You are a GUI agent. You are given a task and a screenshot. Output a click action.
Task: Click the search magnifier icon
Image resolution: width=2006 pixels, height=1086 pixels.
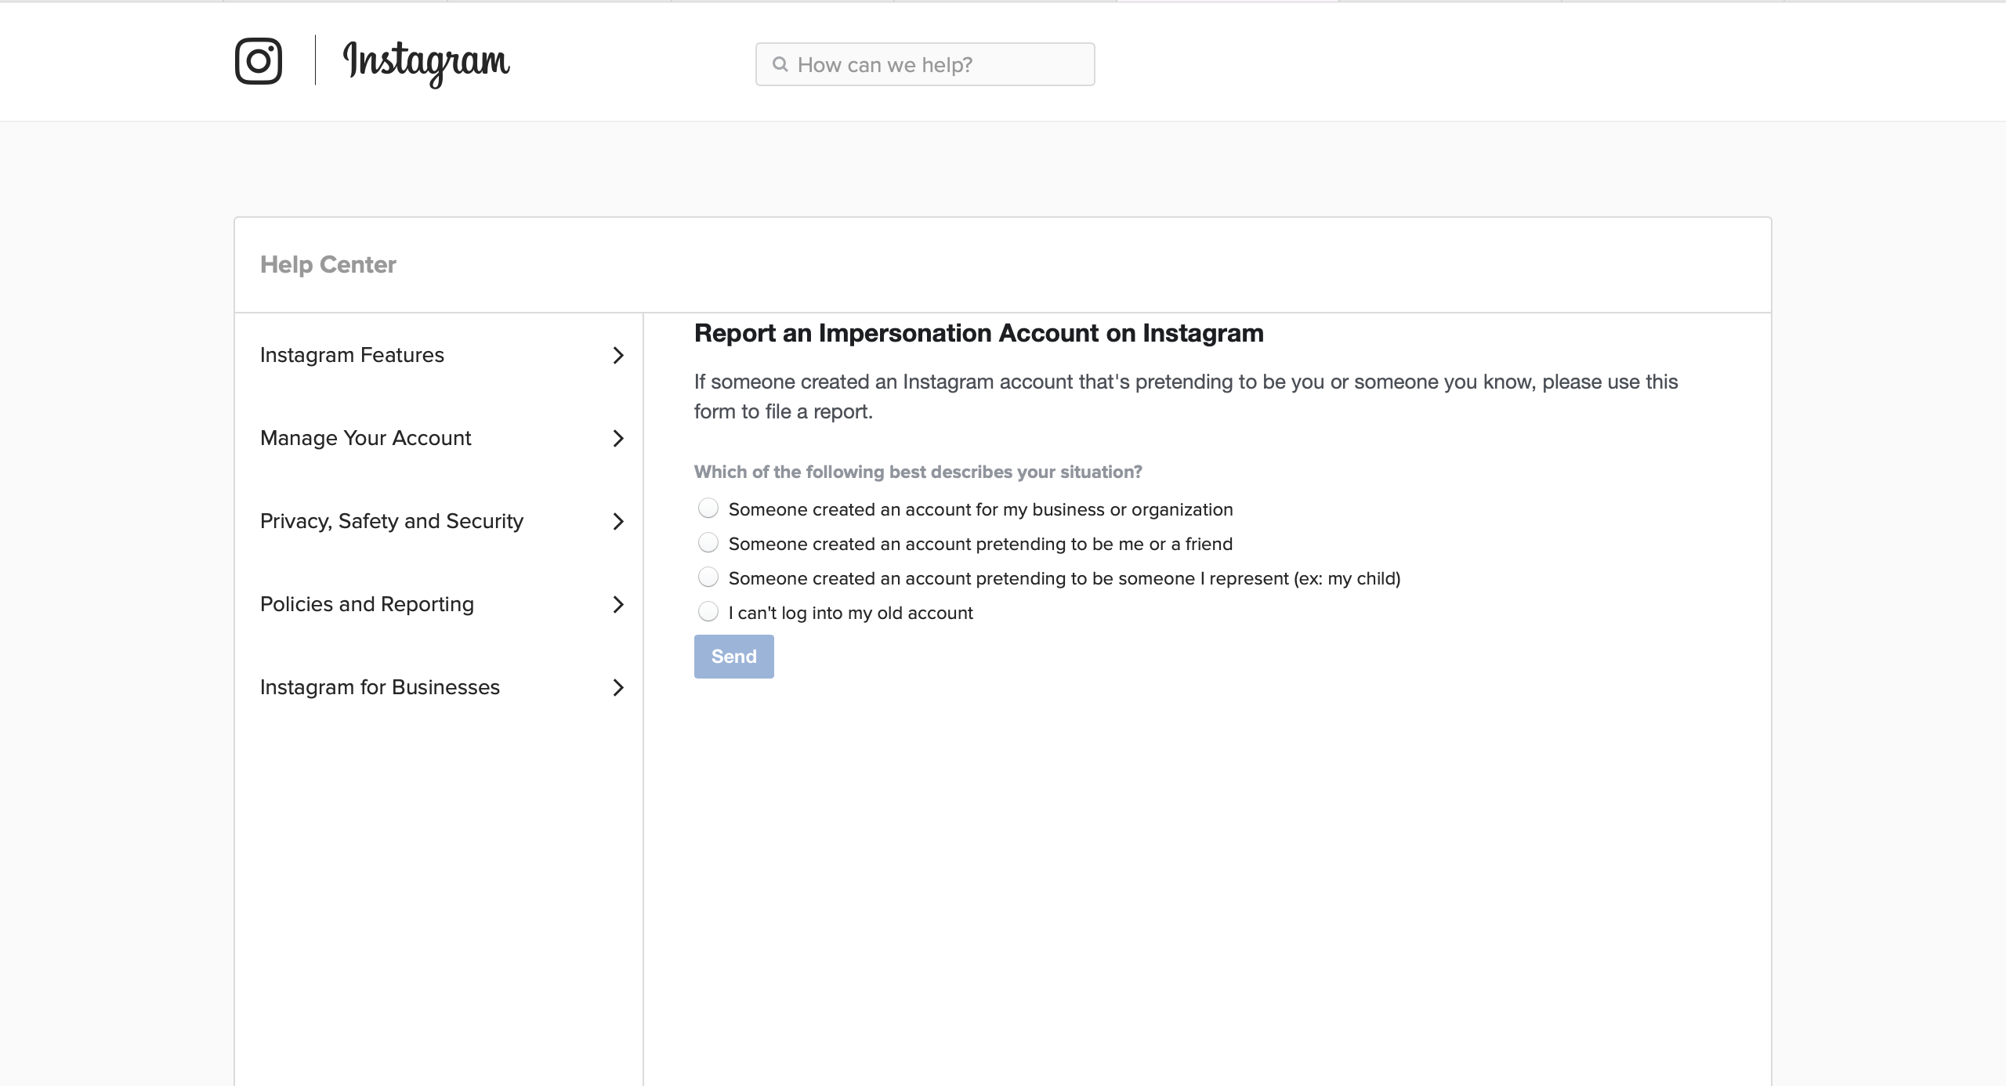click(x=780, y=64)
